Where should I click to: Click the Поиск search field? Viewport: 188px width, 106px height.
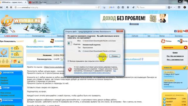click(x=151, y=7)
